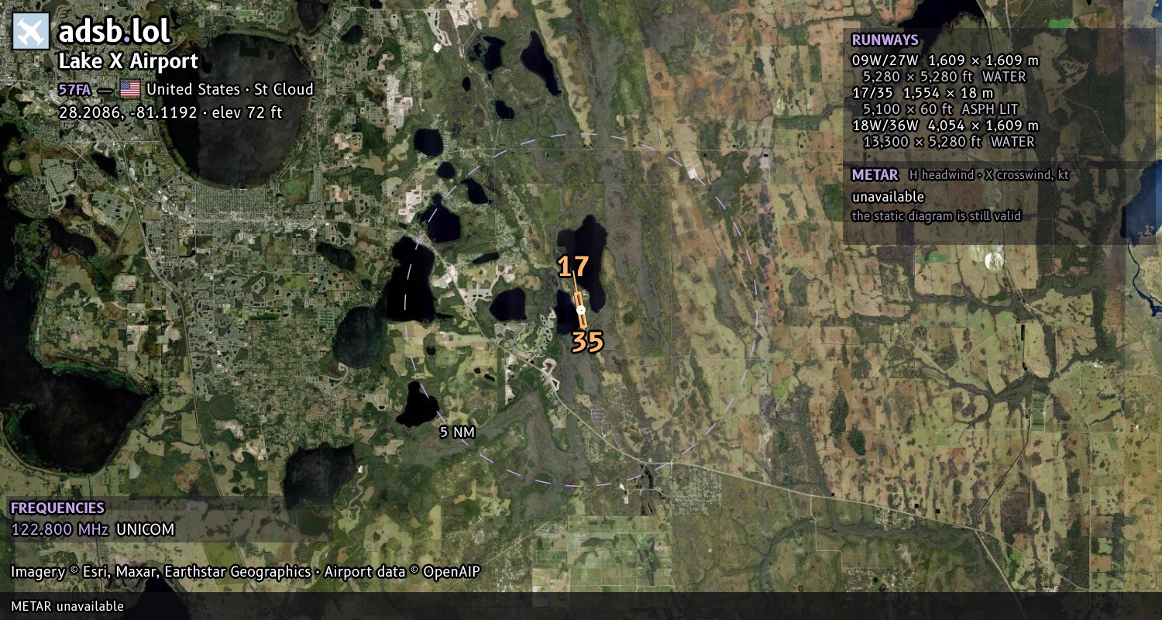Click the 57FA airport code
Screen dimensions: 1162x620
pyautogui.click(x=74, y=89)
